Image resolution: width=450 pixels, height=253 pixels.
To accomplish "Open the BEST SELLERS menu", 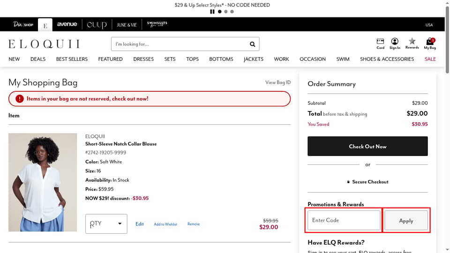I will 72,59.
